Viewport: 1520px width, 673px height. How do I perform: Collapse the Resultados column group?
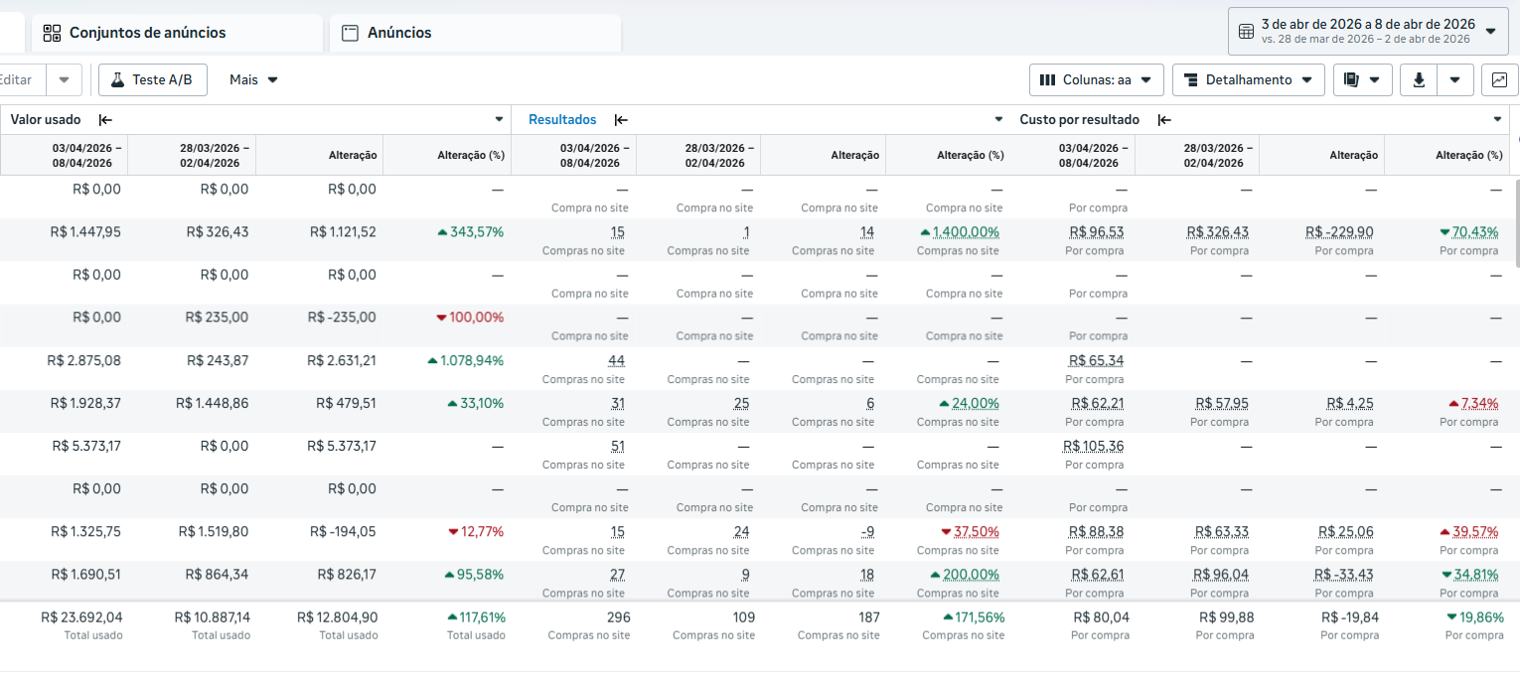pyautogui.click(x=621, y=120)
